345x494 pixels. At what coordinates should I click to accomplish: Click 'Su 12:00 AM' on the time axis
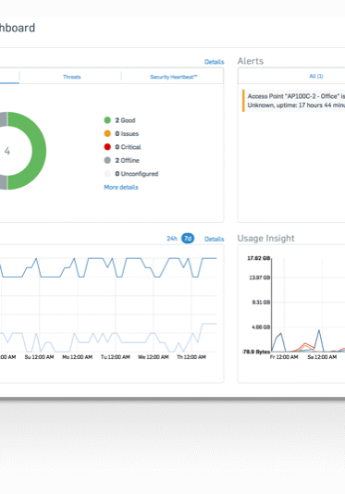(x=40, y=357)
